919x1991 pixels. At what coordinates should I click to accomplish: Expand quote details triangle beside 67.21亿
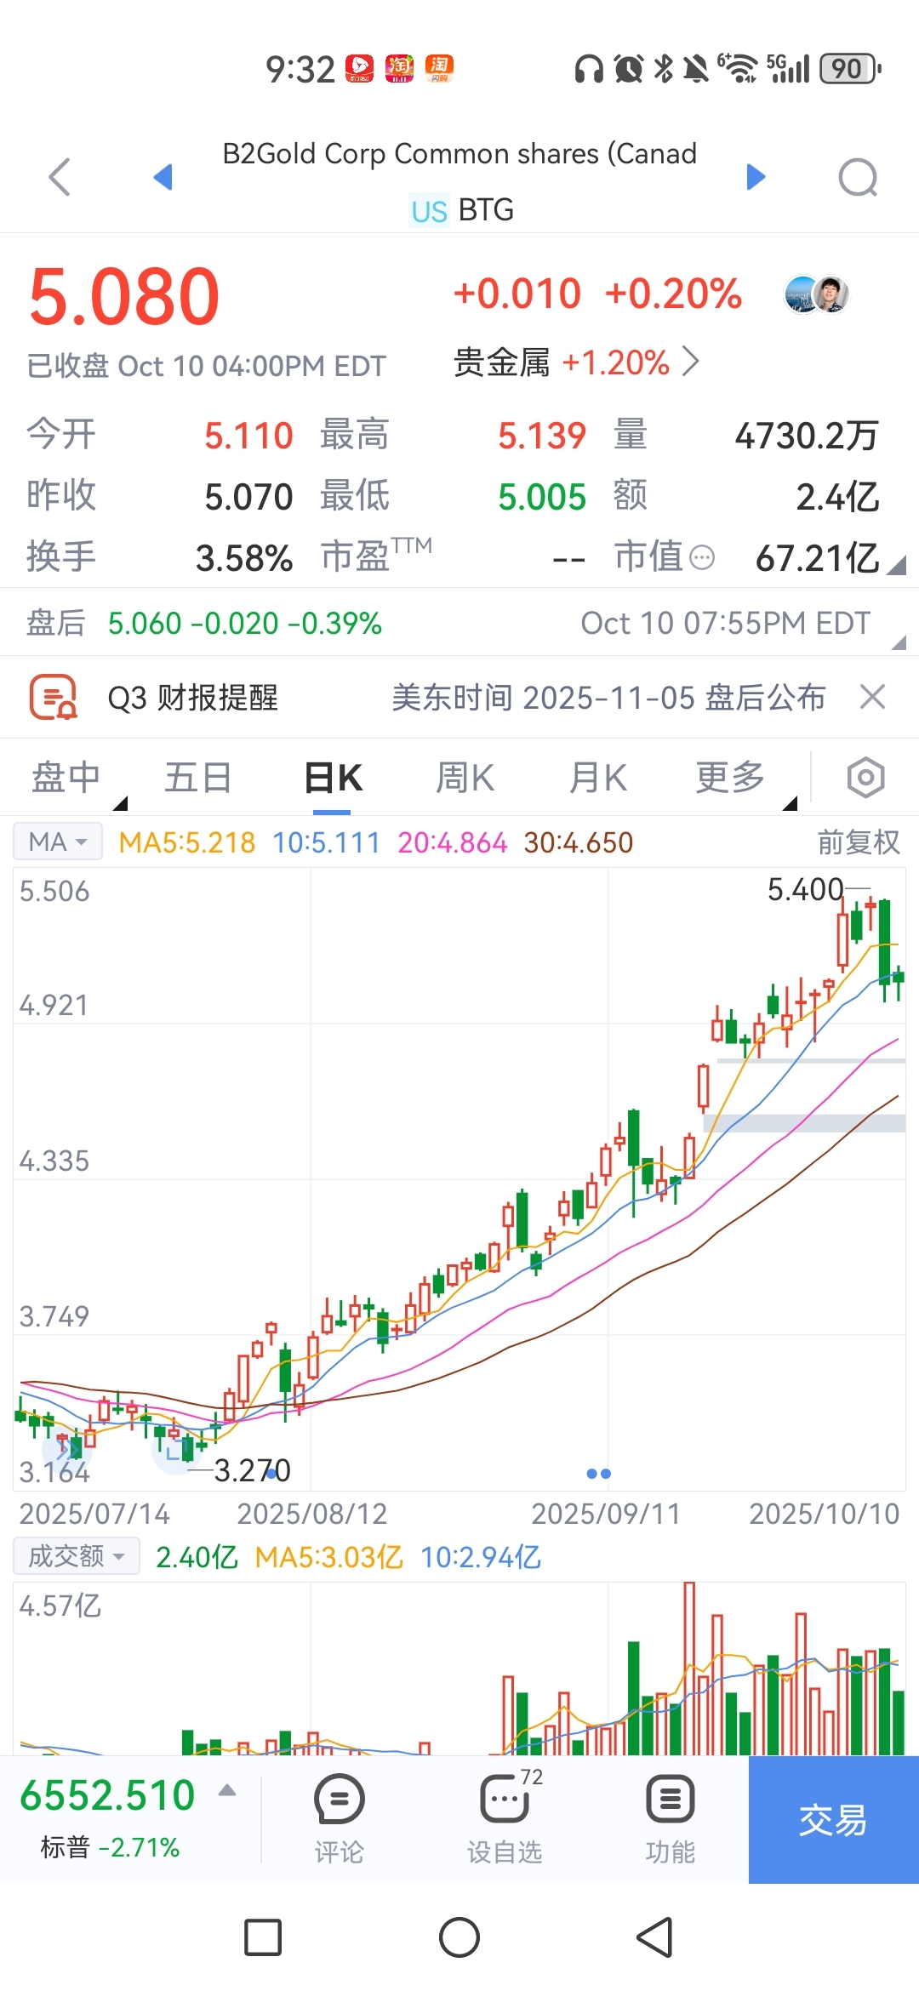point(896,566)
